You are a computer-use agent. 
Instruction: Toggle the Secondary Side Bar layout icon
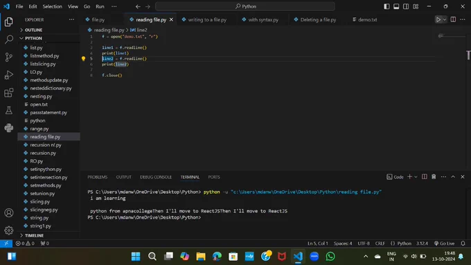[x=406, y=6]
